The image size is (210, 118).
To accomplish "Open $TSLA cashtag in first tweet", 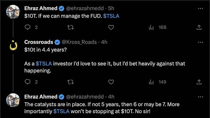I will pos(111,16).
